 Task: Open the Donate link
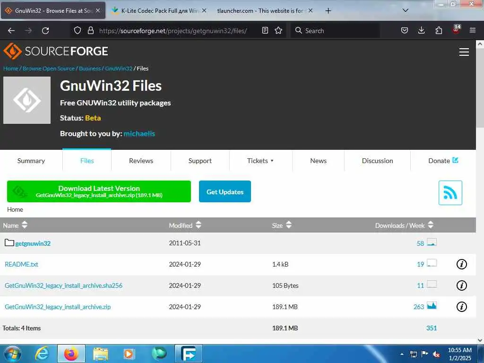(443, 161)
